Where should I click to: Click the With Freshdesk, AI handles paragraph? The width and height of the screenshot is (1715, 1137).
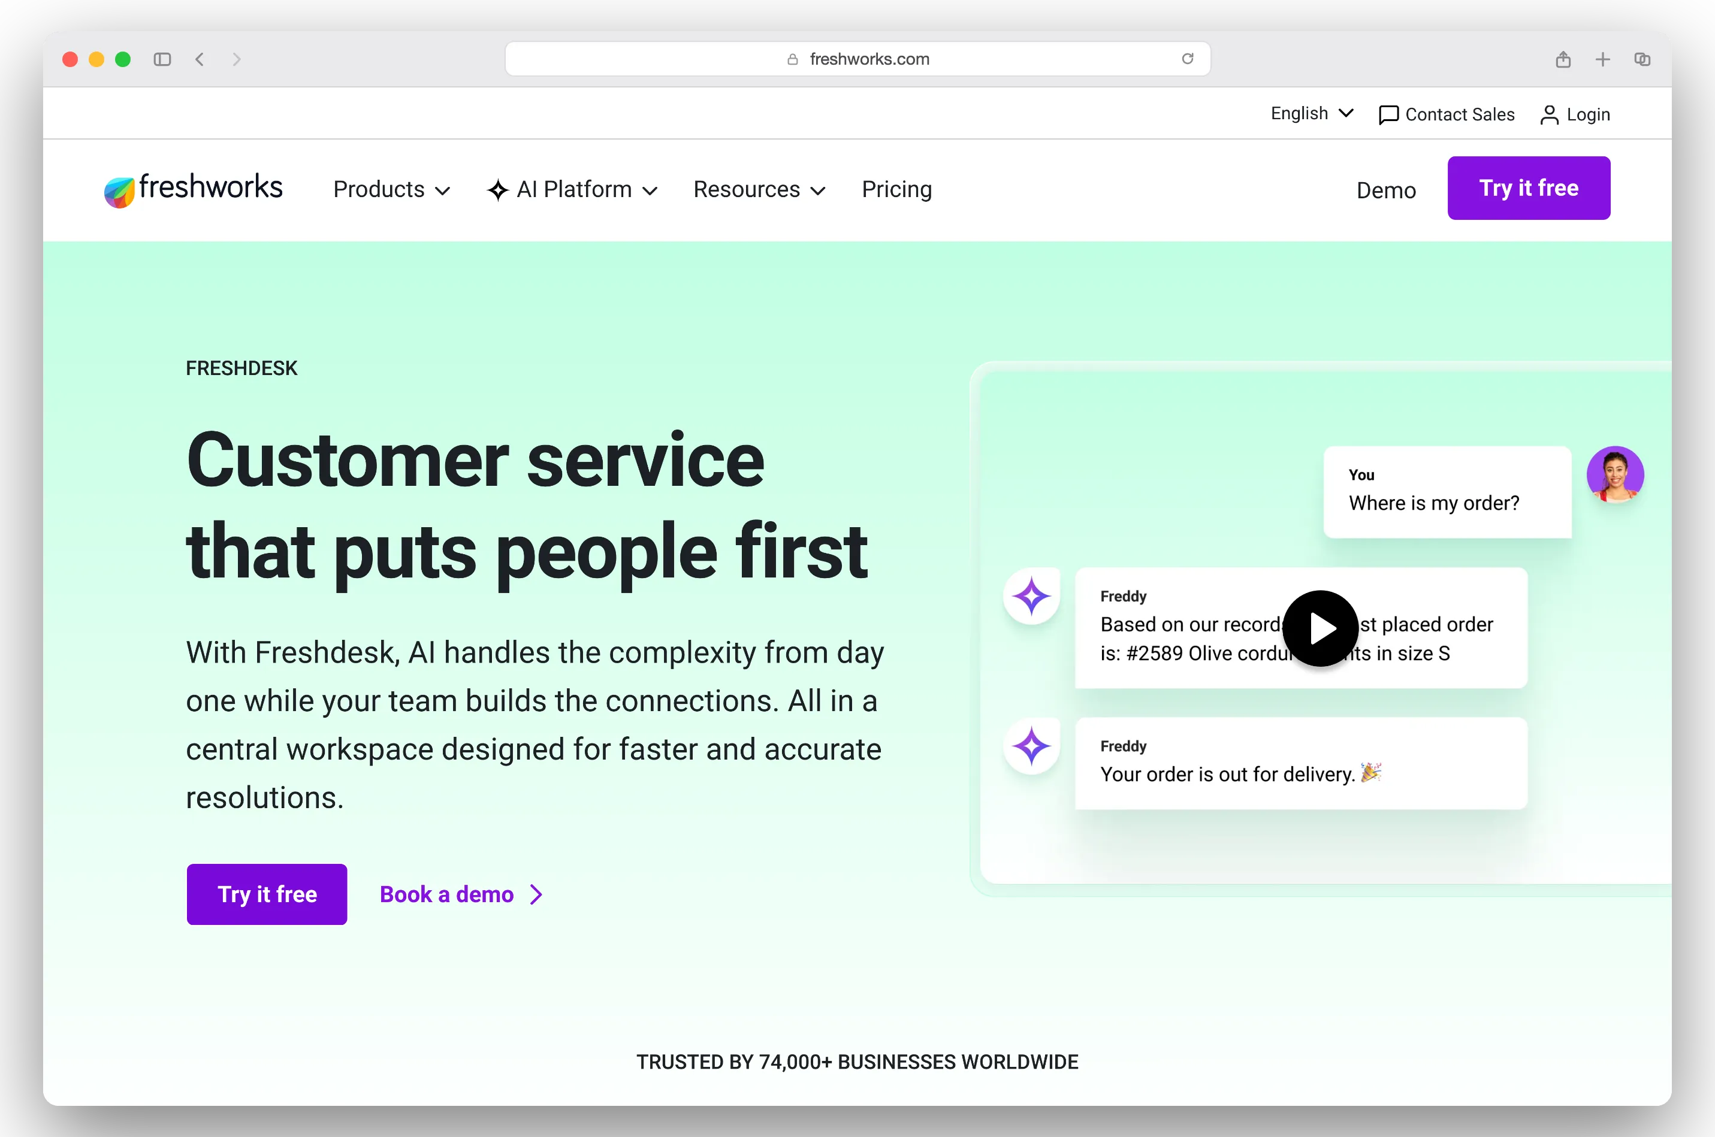(535, 725)
